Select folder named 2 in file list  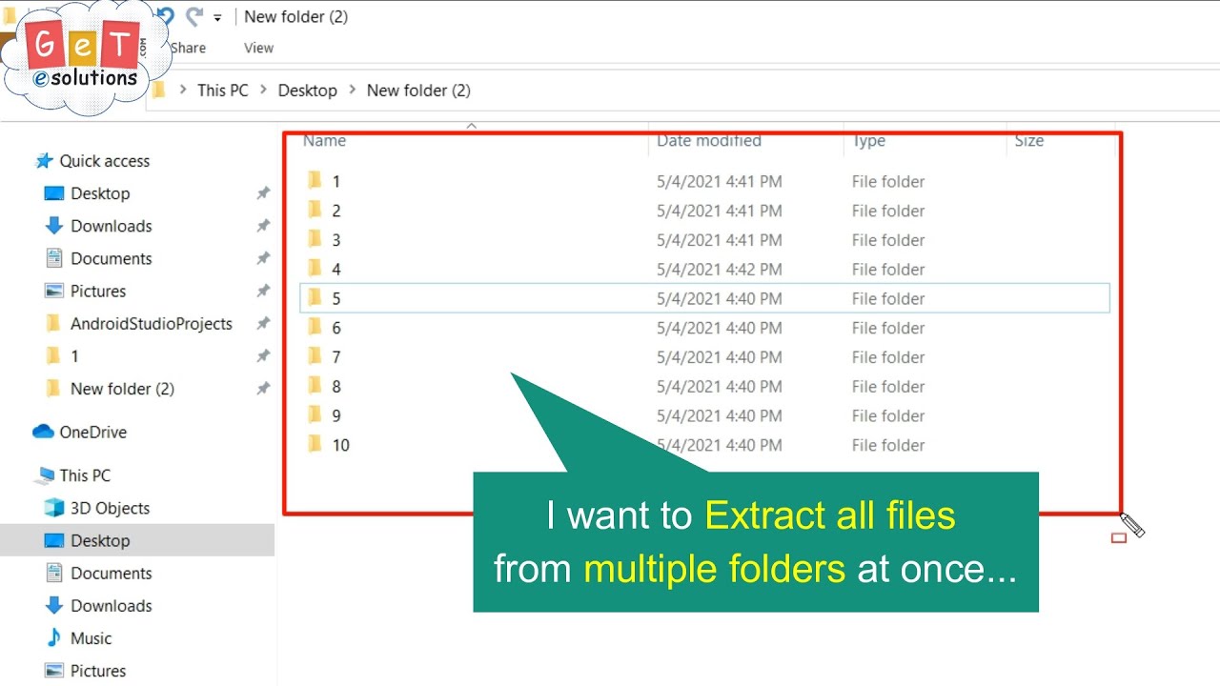pos(335,211)
